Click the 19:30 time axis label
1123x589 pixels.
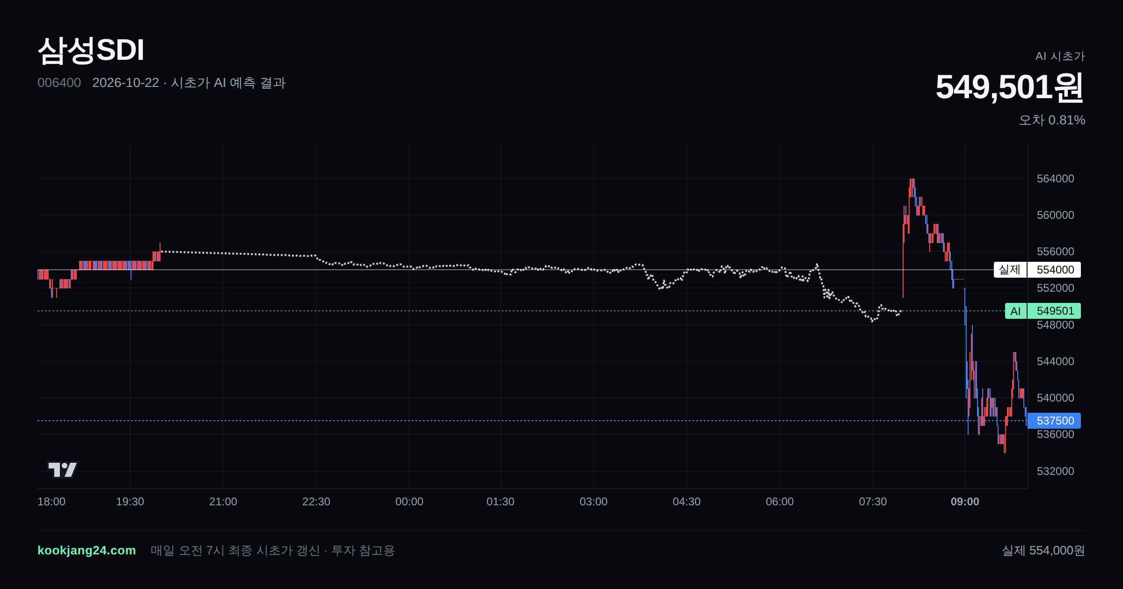pyautogui.click(x=130, y=502)
